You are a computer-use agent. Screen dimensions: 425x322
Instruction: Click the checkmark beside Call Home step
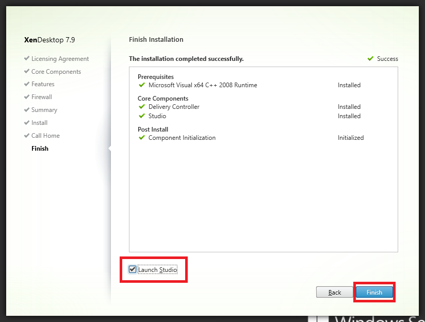[x=26, y=136]
